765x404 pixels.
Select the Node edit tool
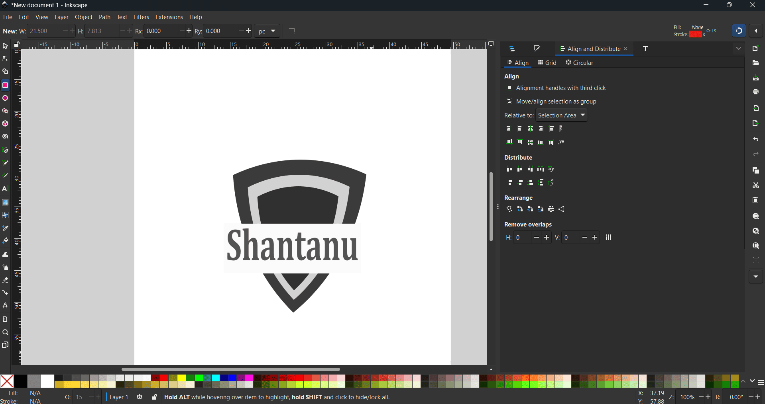pos(5,59)
